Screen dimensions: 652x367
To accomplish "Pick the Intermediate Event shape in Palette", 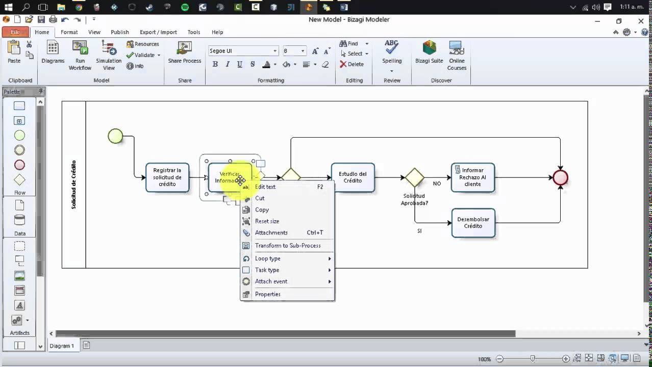I will coord(19,150).
